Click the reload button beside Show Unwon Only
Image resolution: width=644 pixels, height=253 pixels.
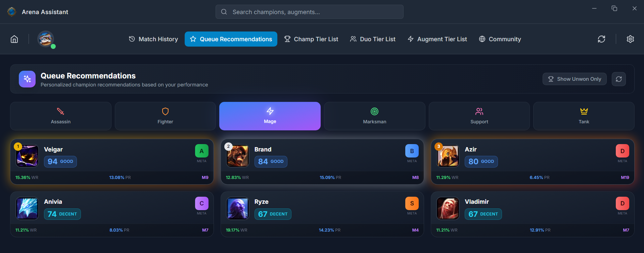coord(618,79)
